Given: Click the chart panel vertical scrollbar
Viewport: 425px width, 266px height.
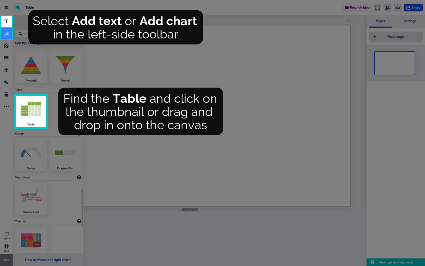Looking at the screenshot, I should tap(82, 208).
